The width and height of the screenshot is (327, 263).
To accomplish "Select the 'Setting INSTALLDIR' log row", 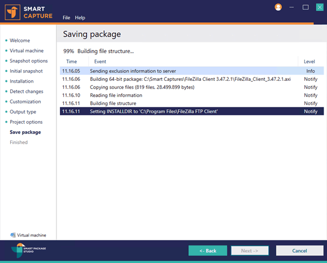I will pyautogui.click(x=192, y=111).
